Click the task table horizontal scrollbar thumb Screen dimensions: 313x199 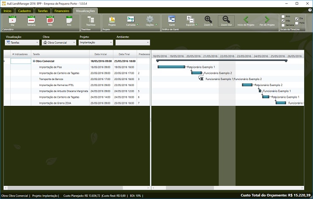[x=65, y=188]
